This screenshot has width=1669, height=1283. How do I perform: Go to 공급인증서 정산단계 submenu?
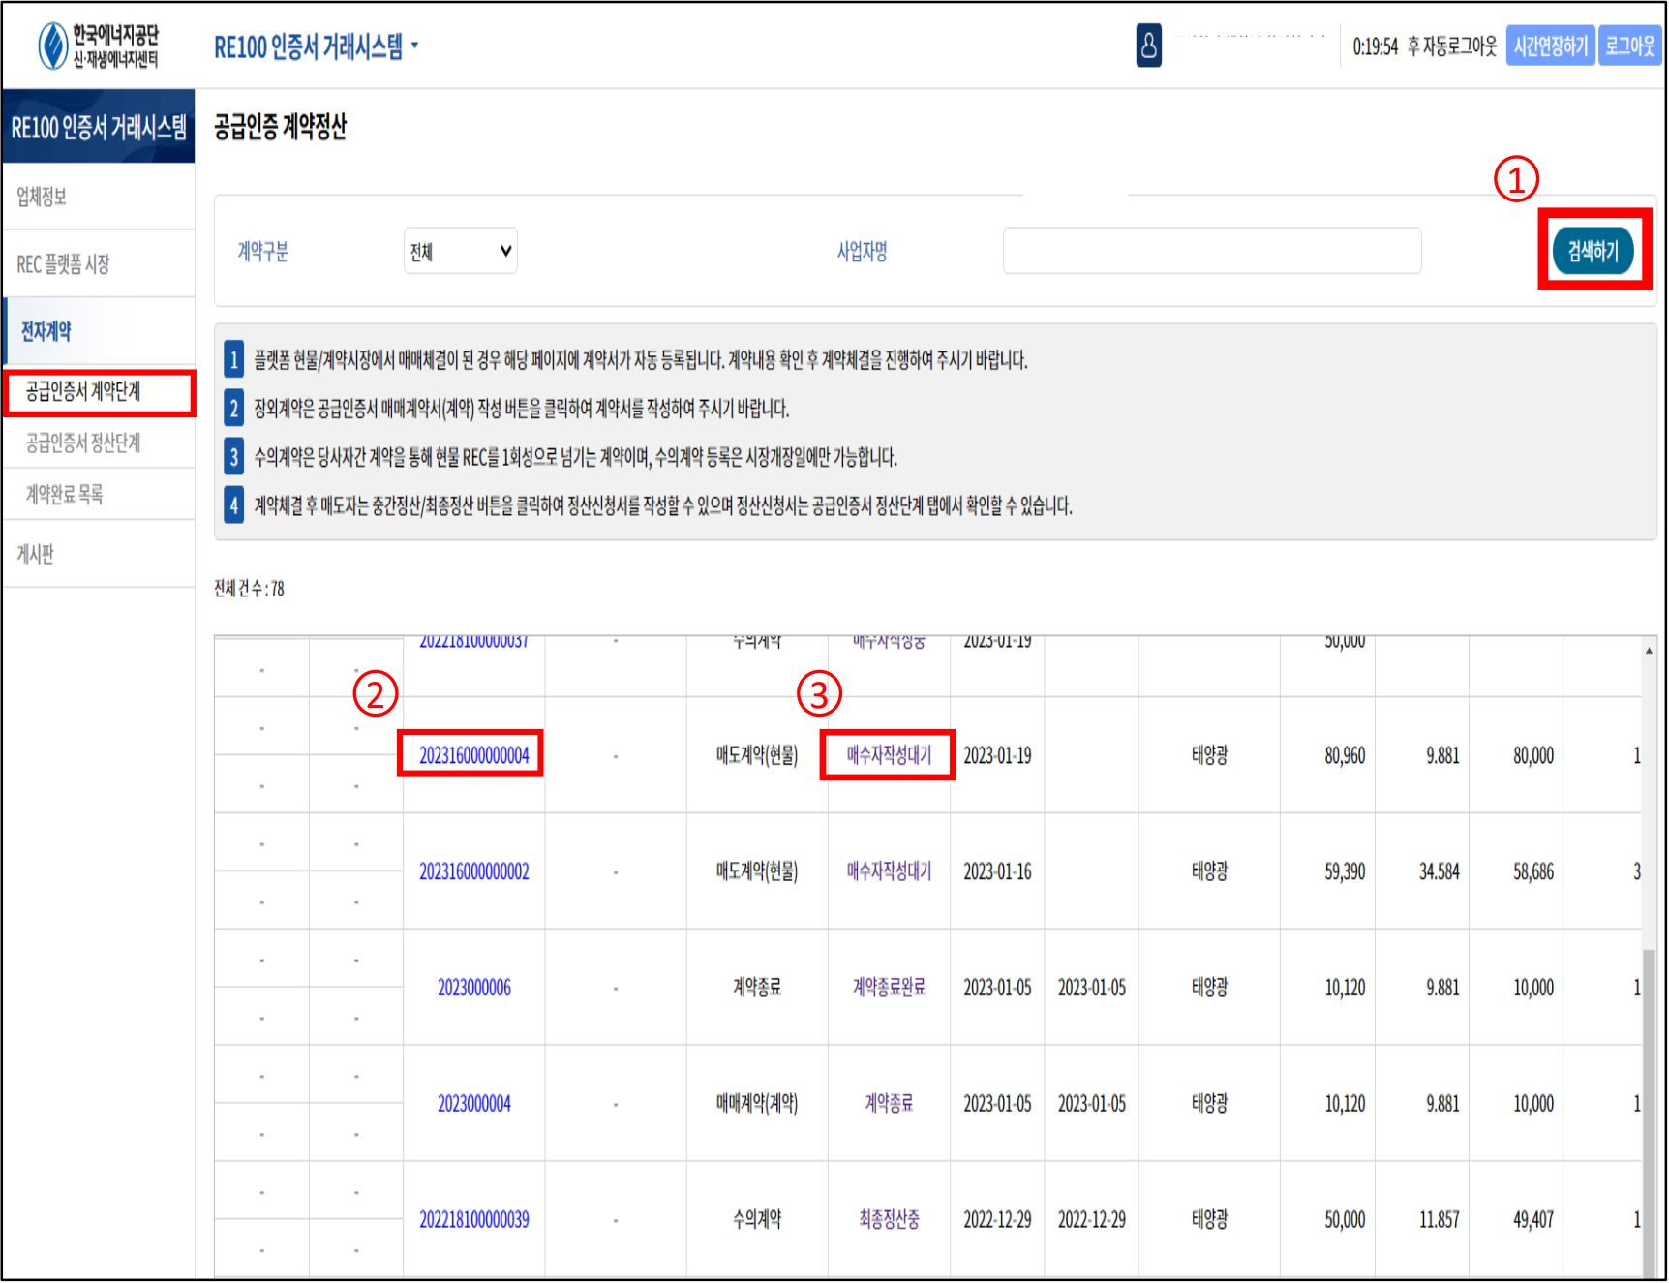(83, 443)
